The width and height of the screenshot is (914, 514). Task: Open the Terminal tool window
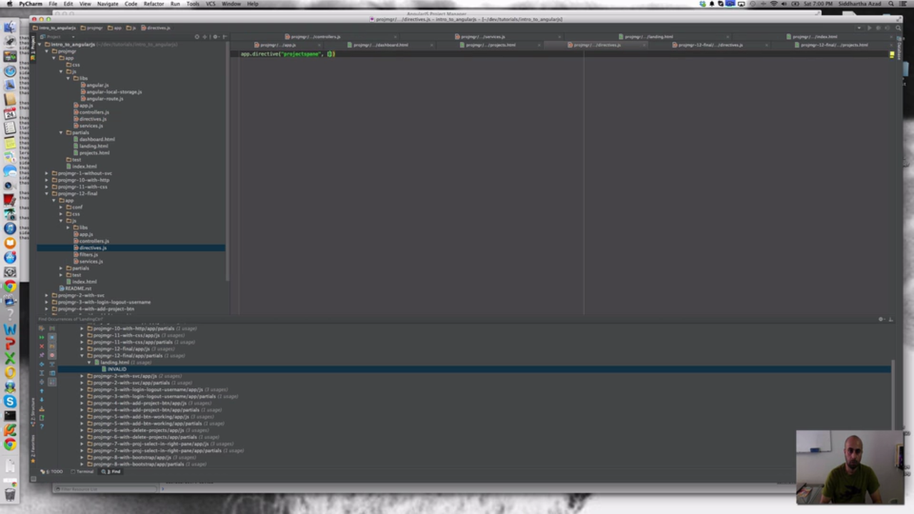(x=84, y=472)
